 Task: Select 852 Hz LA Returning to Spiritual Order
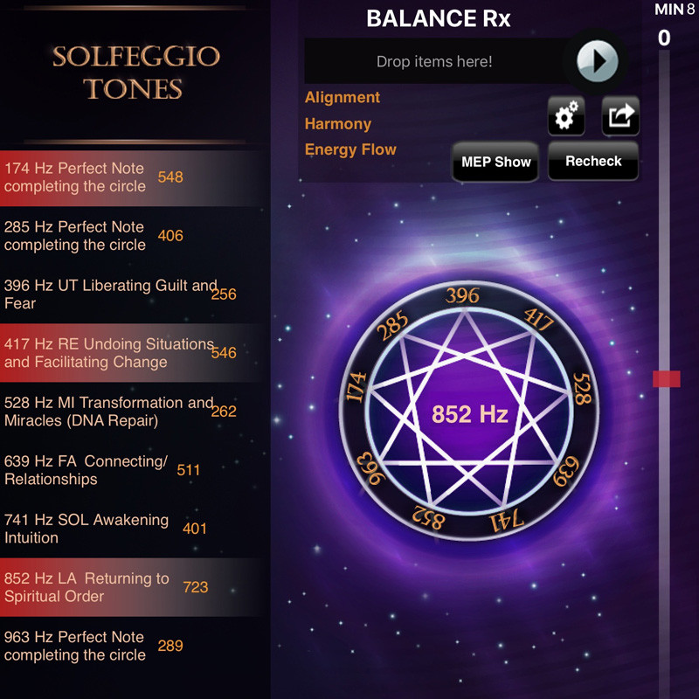pos(134,587)
